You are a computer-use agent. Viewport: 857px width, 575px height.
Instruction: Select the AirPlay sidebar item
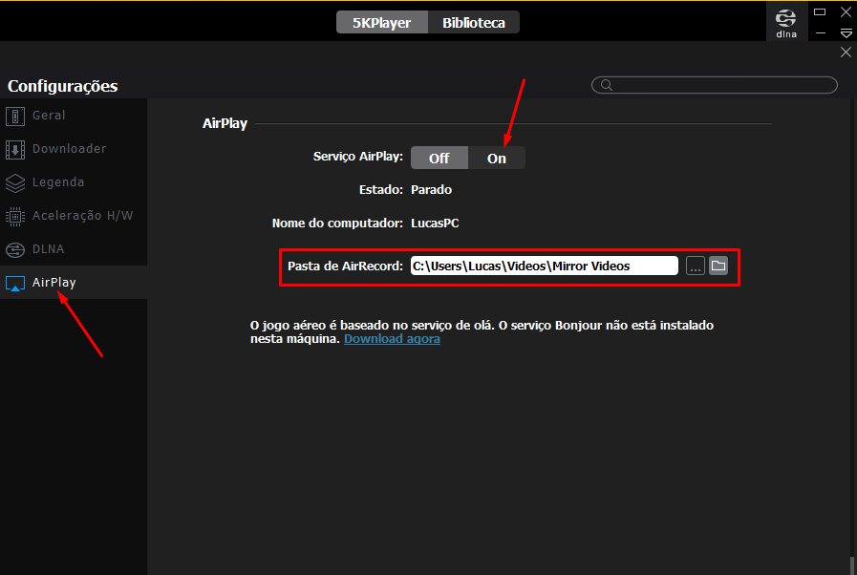(x=54, y=283)
